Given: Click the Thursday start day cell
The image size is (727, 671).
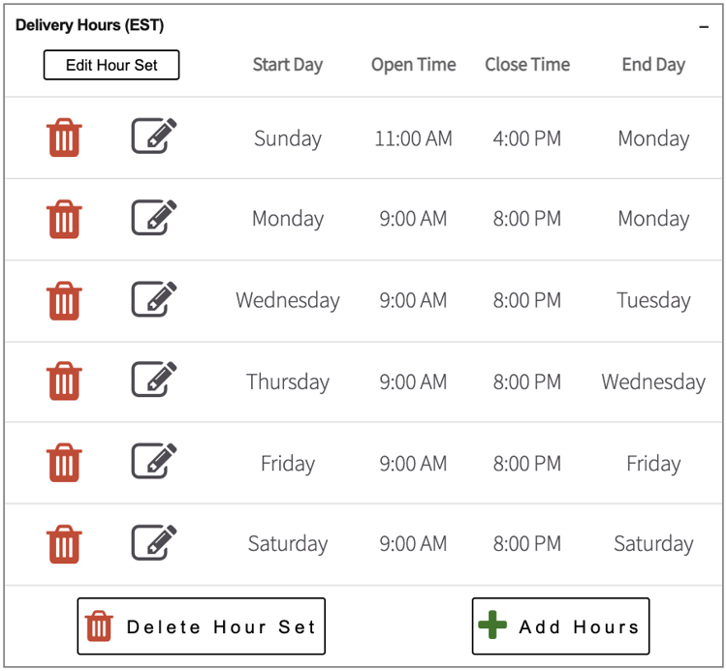Looking at the screenshot, I should pos(288,382).
